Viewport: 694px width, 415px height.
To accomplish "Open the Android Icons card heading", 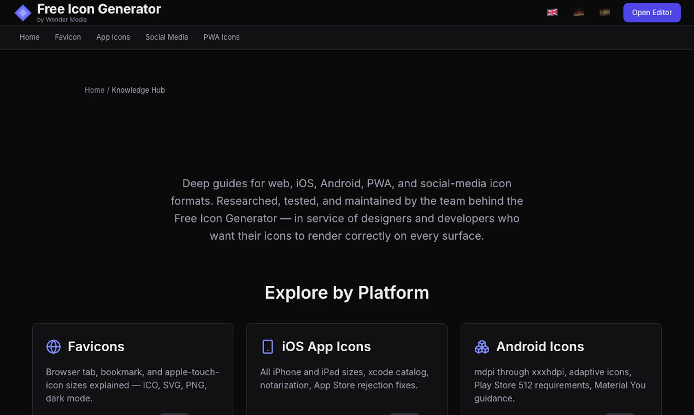I will pyautogui.click(x=540, y=346).
